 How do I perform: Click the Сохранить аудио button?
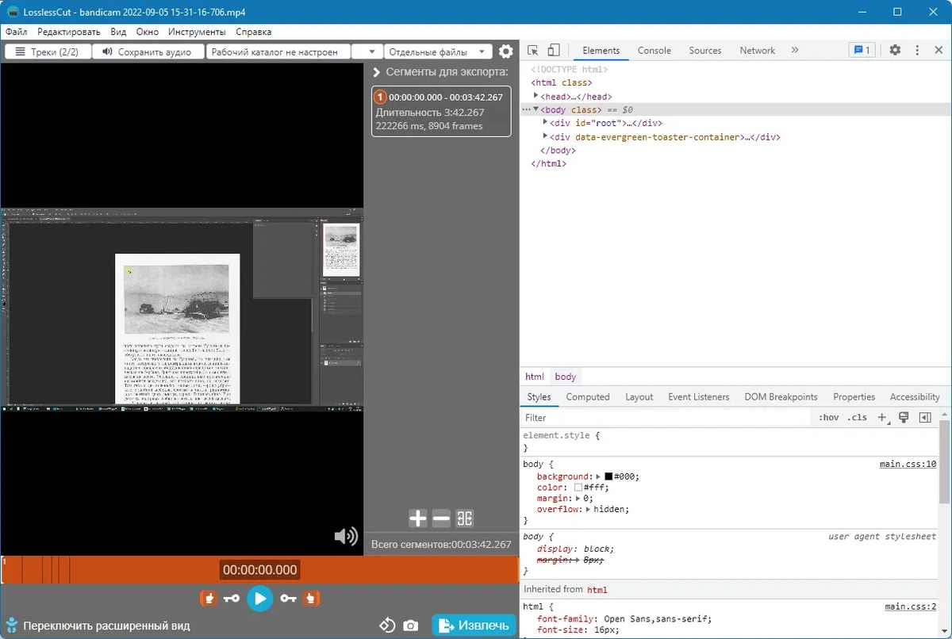pos(148,52)
